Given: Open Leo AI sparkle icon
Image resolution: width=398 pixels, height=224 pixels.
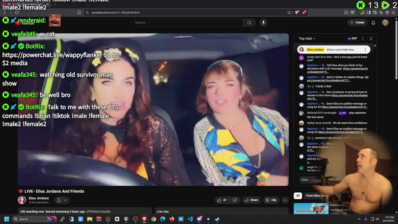Looking at the screenshot, I should 381,12.
